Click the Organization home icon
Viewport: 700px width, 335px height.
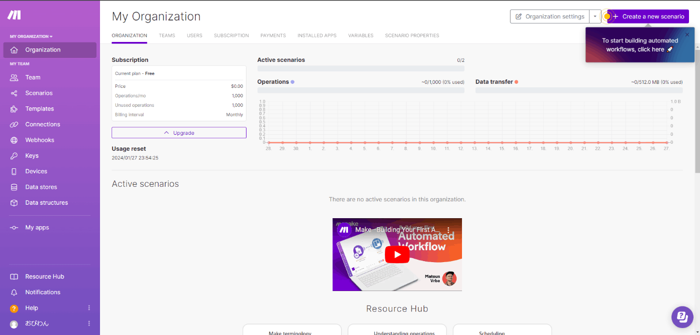[14, 50]
